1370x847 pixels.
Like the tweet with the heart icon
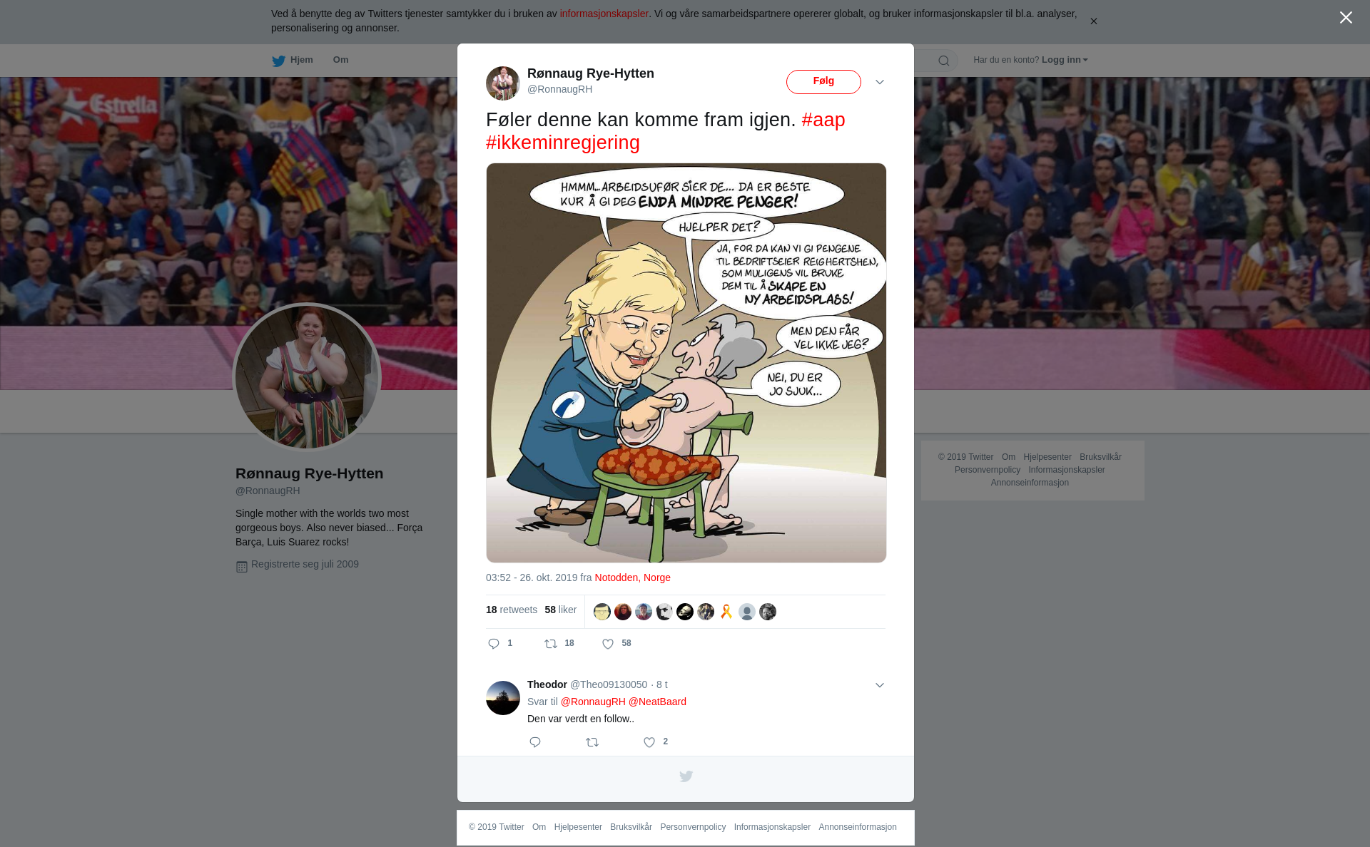pyautogui.click(x=608, y=644)
